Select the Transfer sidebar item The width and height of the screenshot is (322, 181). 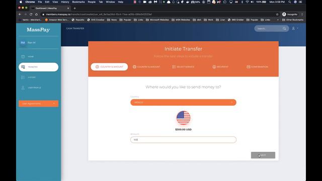coord(38,67)
